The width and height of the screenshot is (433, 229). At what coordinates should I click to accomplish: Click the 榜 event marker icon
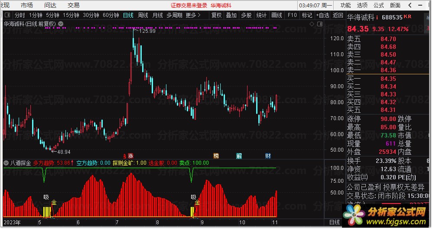tap(216, 156)
